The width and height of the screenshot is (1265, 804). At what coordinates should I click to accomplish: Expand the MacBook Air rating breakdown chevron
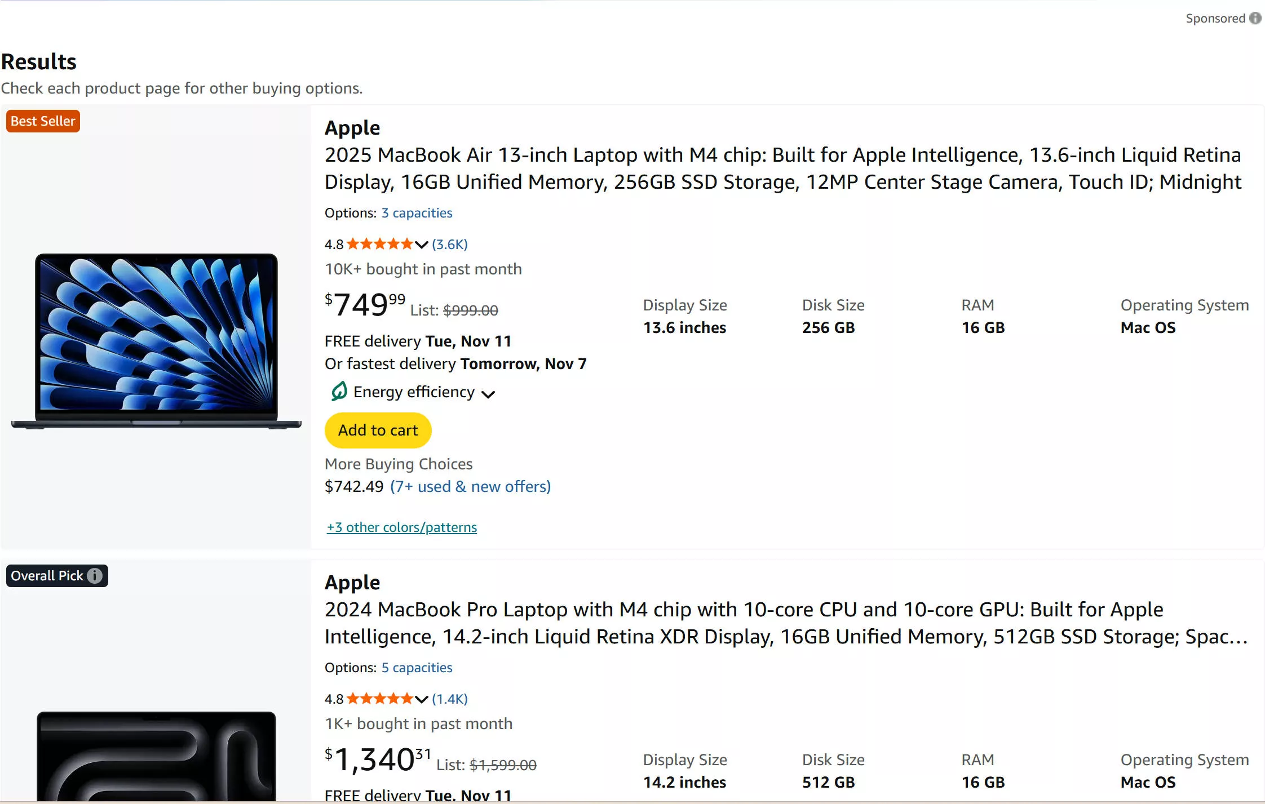[x=421, y=245]
